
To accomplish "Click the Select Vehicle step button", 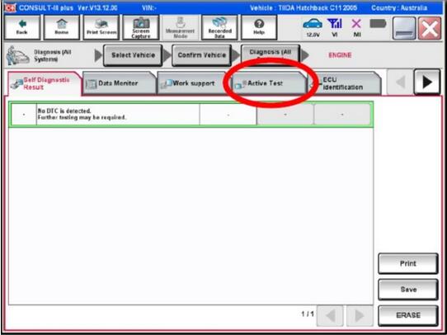I will (133, 55).
